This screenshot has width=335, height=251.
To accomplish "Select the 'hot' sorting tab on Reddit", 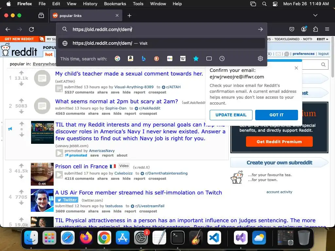I will point(49,55).
